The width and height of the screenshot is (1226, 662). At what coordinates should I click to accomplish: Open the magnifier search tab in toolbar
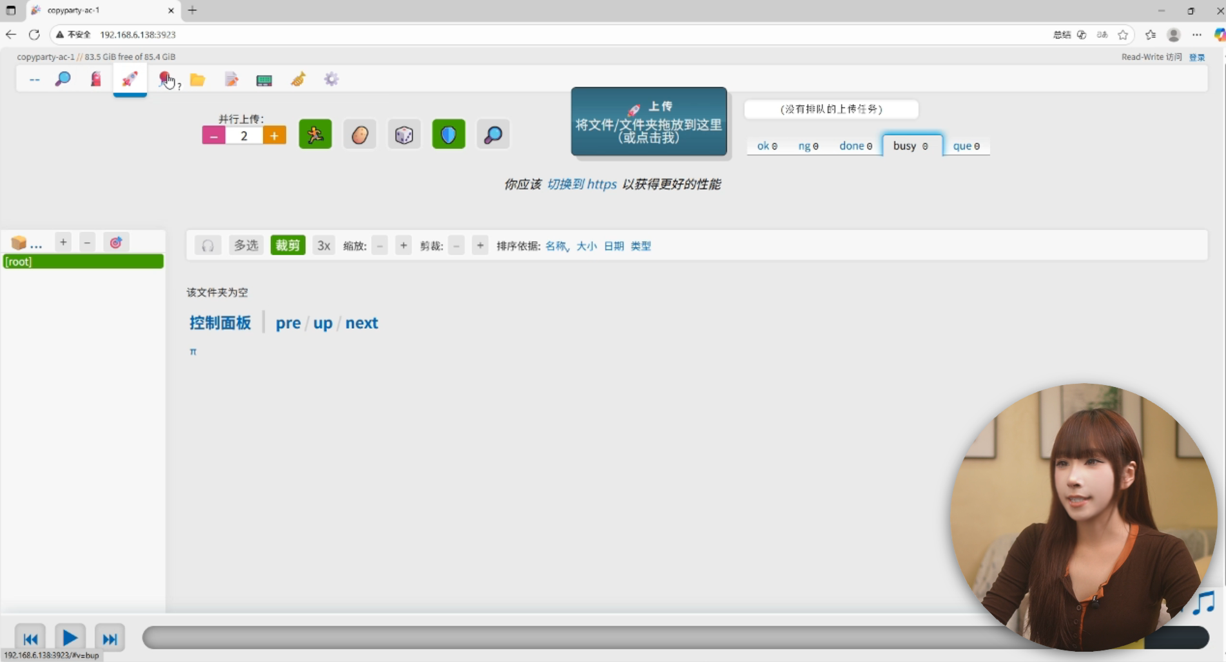coord(63,79)
